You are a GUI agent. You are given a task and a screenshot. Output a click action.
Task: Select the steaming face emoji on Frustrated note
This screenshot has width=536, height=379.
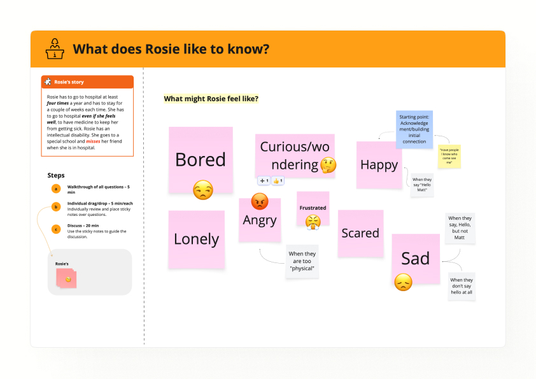click(313, 222)
